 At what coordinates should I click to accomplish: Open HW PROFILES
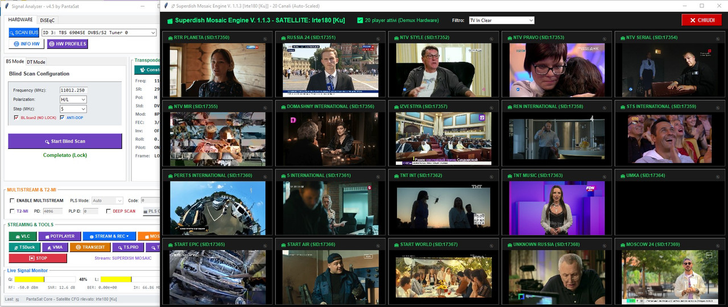click(67, 44)
